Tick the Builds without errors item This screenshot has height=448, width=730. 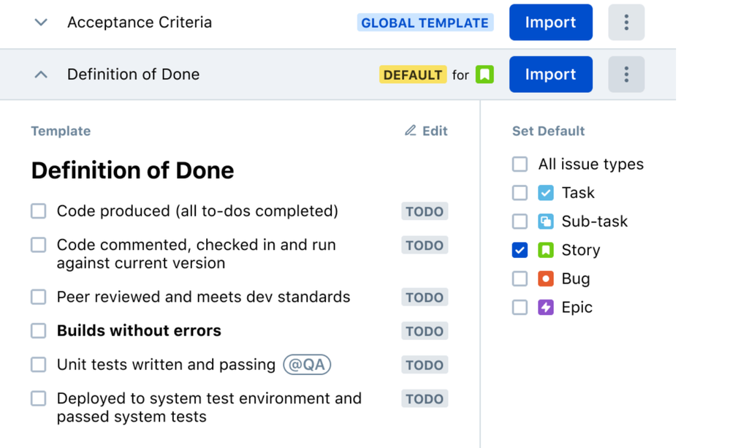coord(39,331)
